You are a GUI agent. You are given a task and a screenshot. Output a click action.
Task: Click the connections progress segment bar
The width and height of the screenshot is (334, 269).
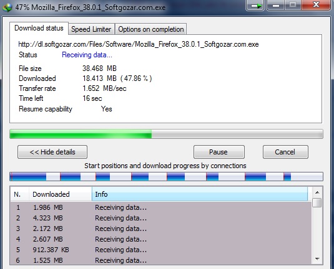click(x=166, y=177)
